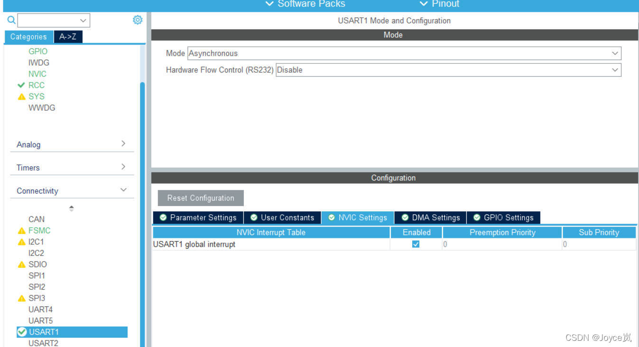This screenshot has width=639, height=347.
Task: Click the sort arrows above the CAN list
Action: point(72,208)
